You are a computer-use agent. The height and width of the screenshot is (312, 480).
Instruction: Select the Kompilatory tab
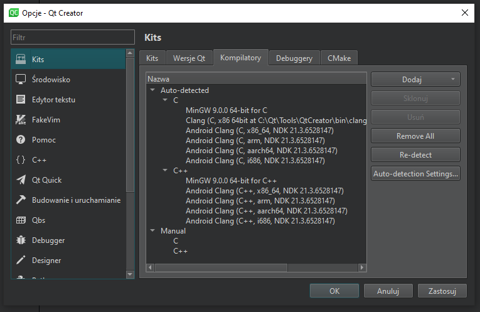240,58
